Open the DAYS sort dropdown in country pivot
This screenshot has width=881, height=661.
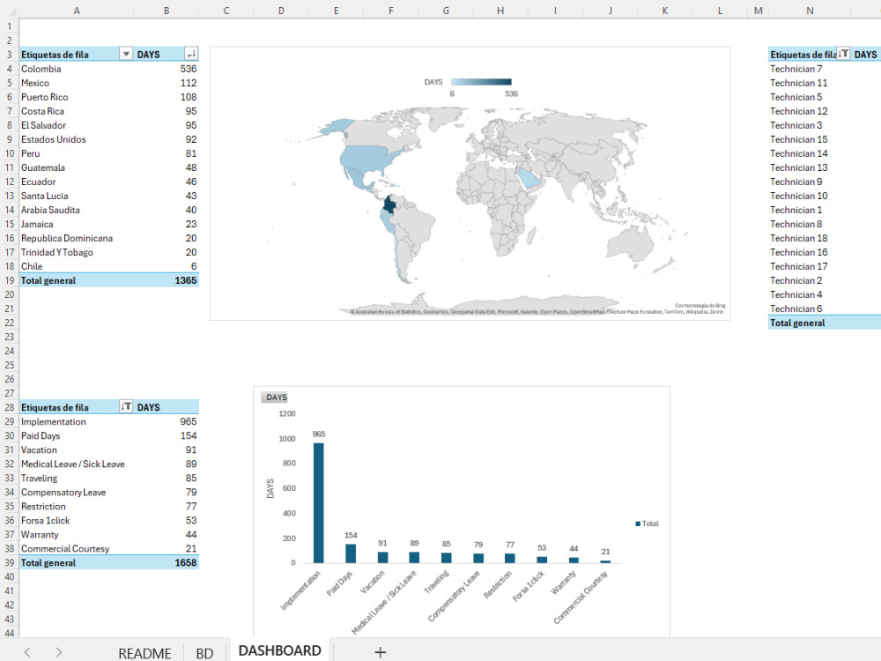click(x=191, y=54)
